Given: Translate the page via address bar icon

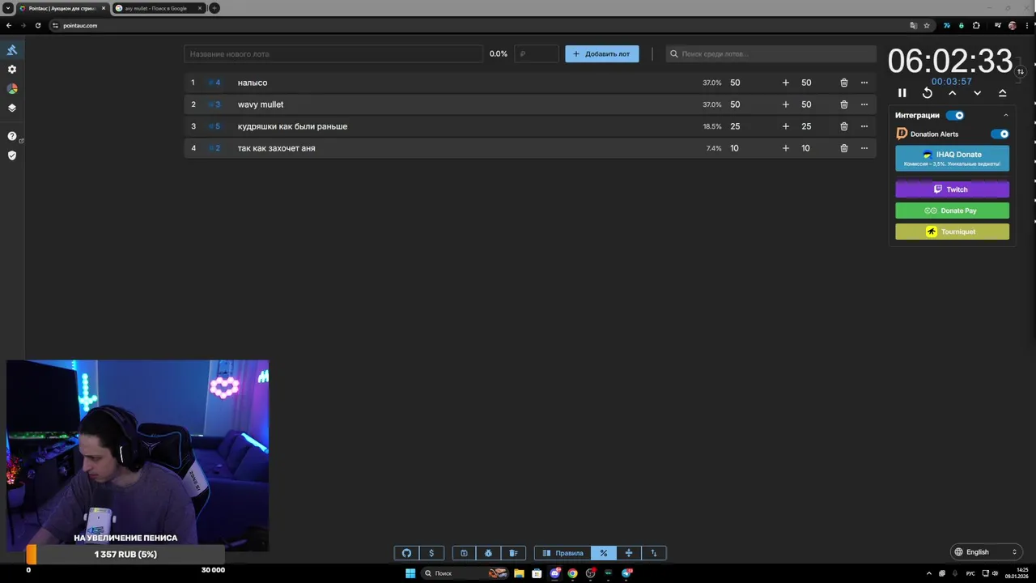Looking at the screenshot, I should [914, 25].
